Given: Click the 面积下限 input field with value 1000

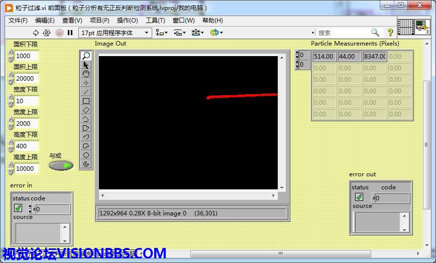Looking at the screenshot, I should tap(26, 56).
